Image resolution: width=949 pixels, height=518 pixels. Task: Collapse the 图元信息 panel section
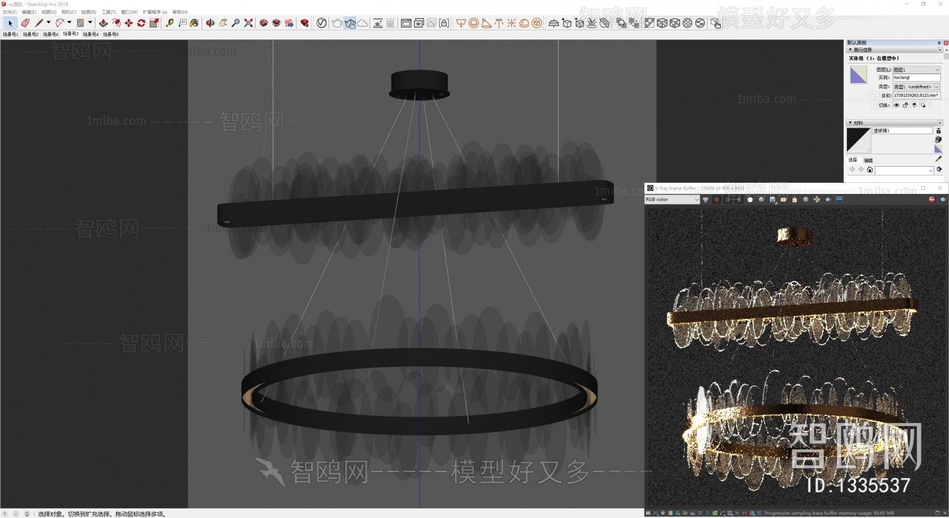point(850,50)
